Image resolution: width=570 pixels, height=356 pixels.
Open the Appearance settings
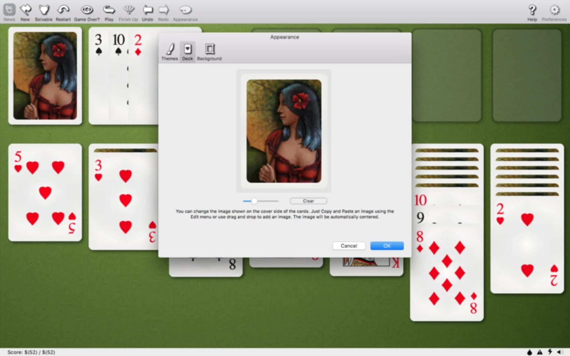click(185, 10)
